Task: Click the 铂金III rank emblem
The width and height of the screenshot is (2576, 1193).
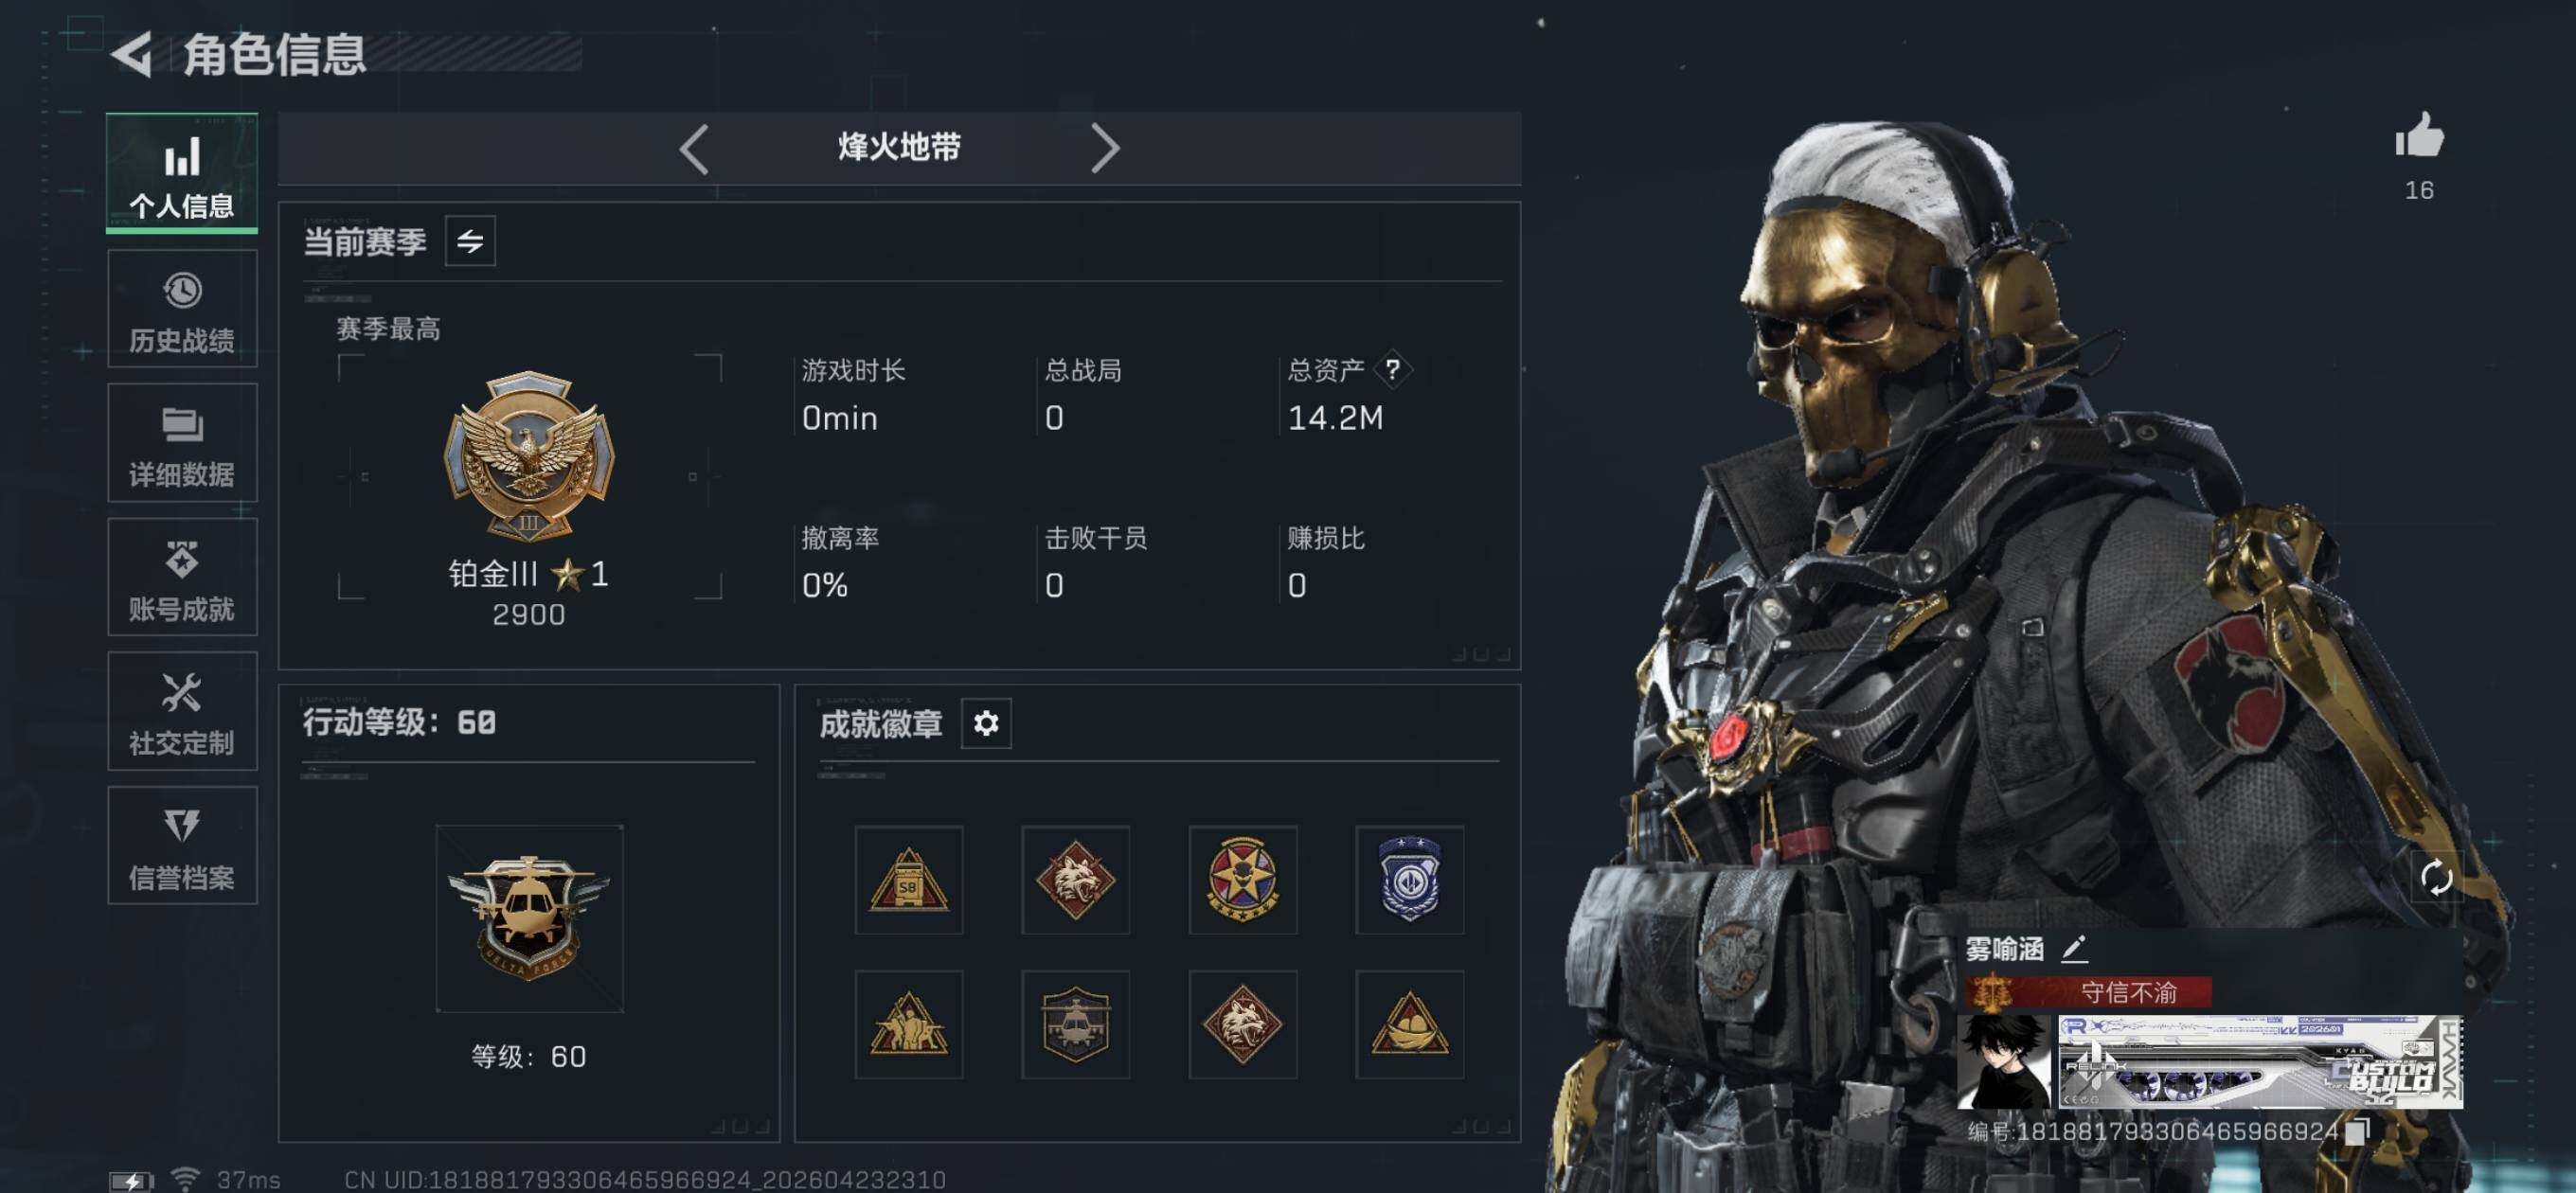Action: 528,456
